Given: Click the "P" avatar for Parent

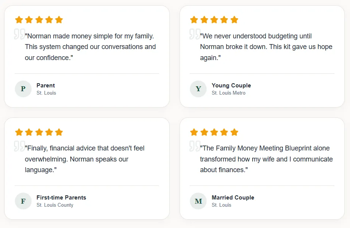Looking at the screenshot, I should [x=23, y=89].
